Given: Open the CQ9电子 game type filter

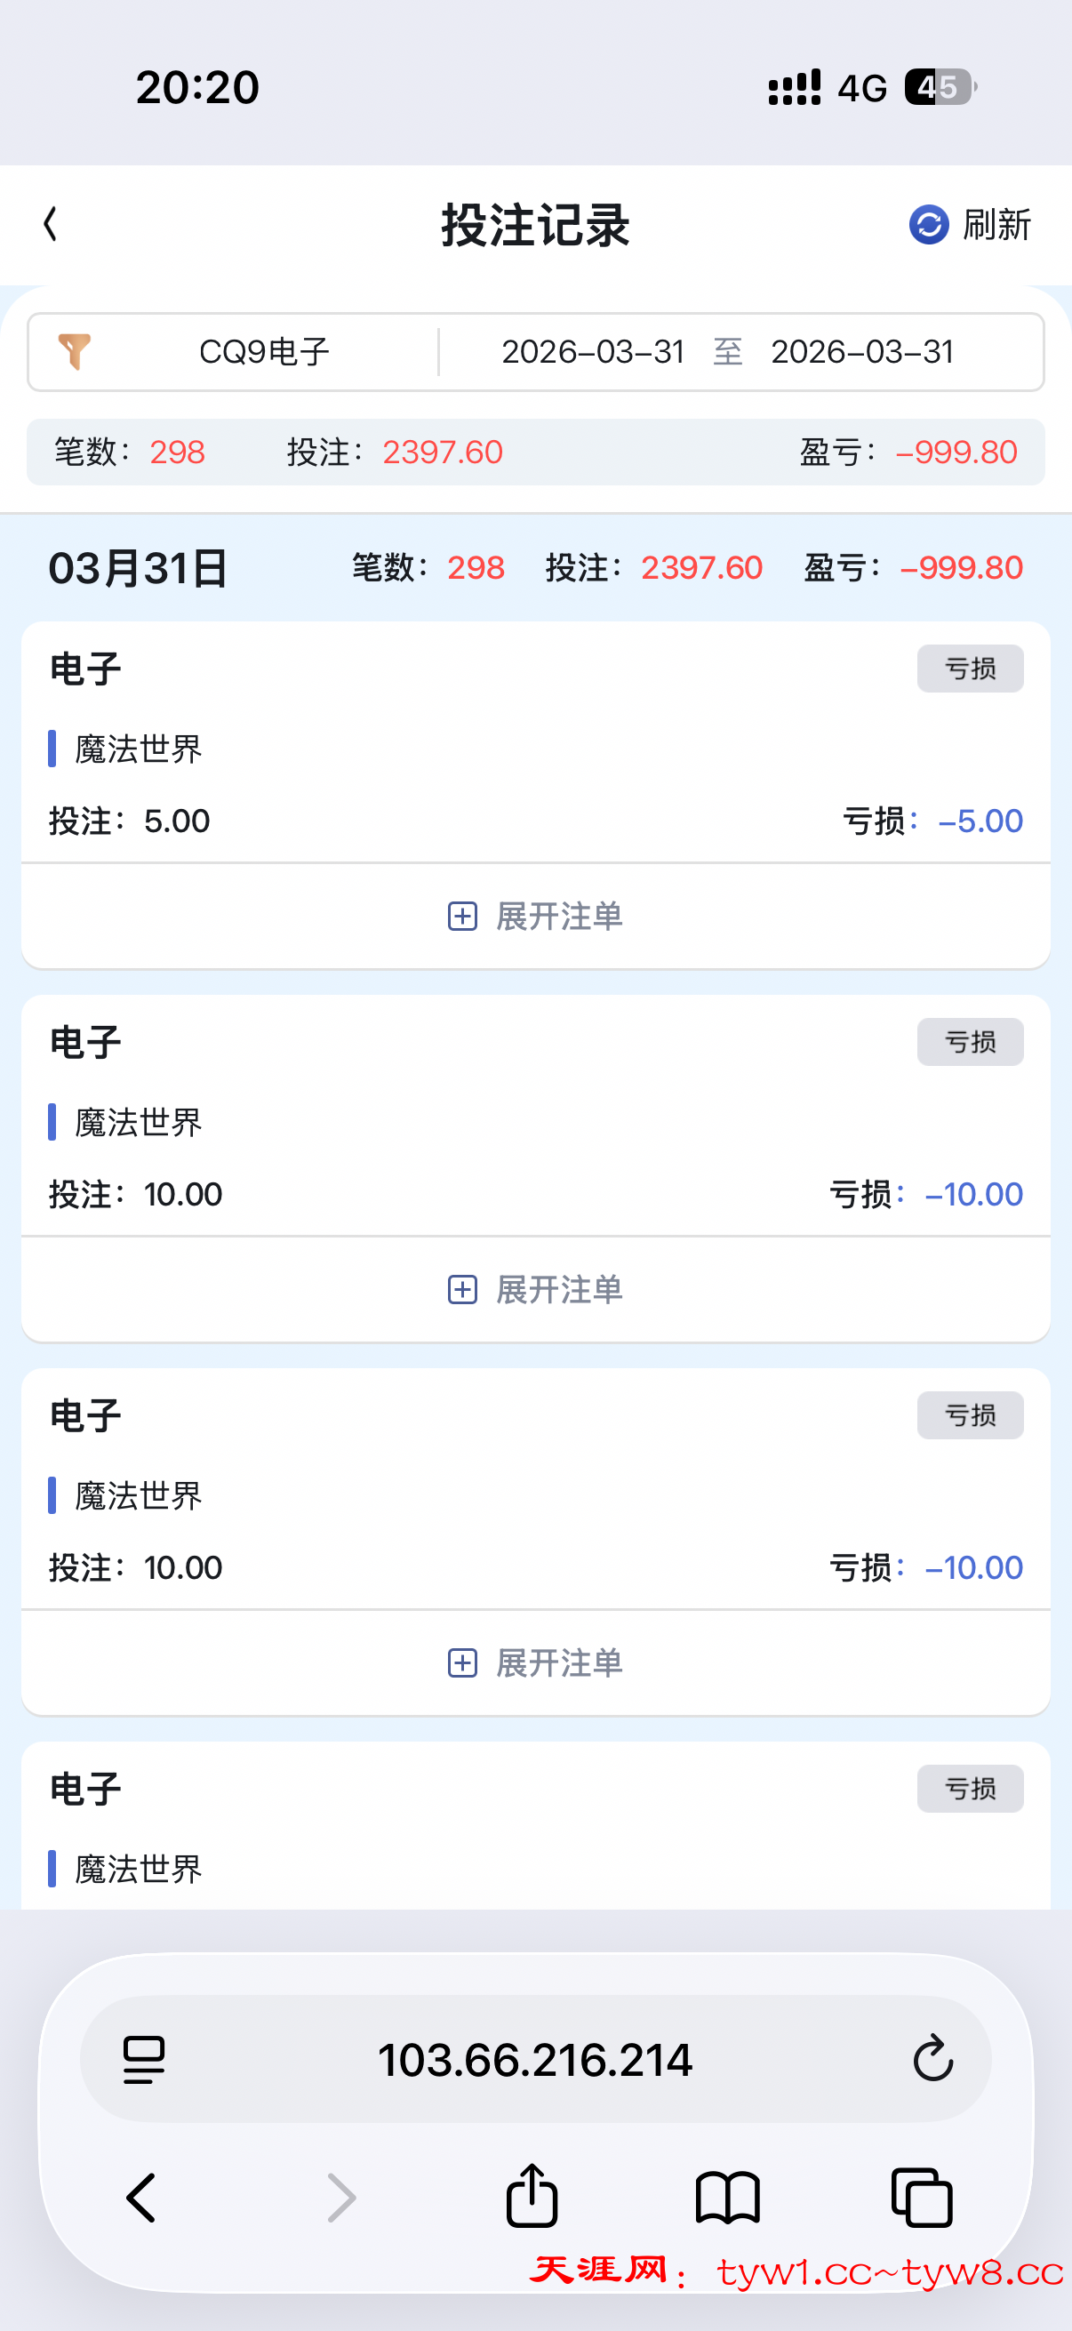Looking at the screenshot, I should coord(264,352).
